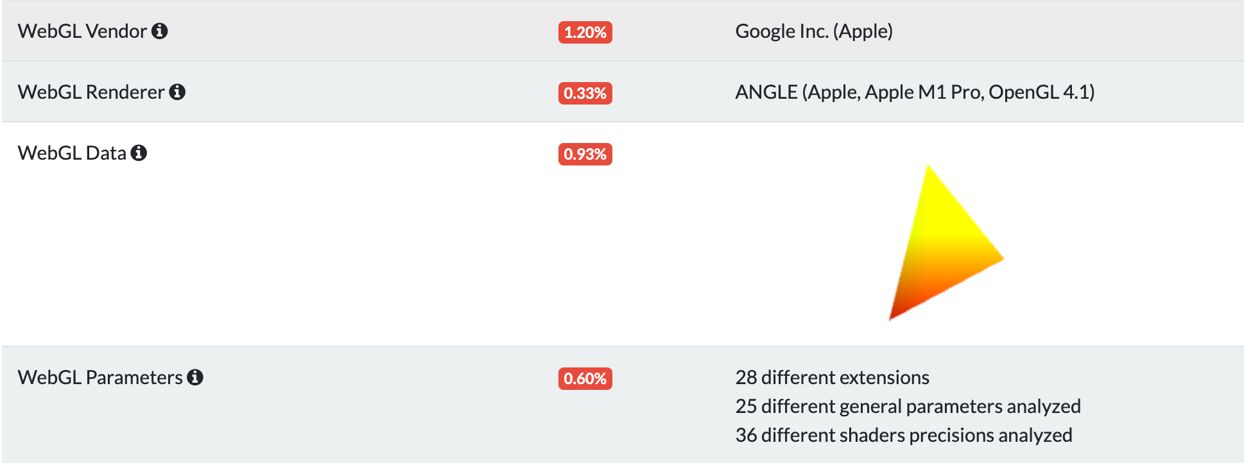Click the 0.60% badge for WebGL Parameters
The width and height of the screenshot is (1244, 463).
(x=585, y=378)
